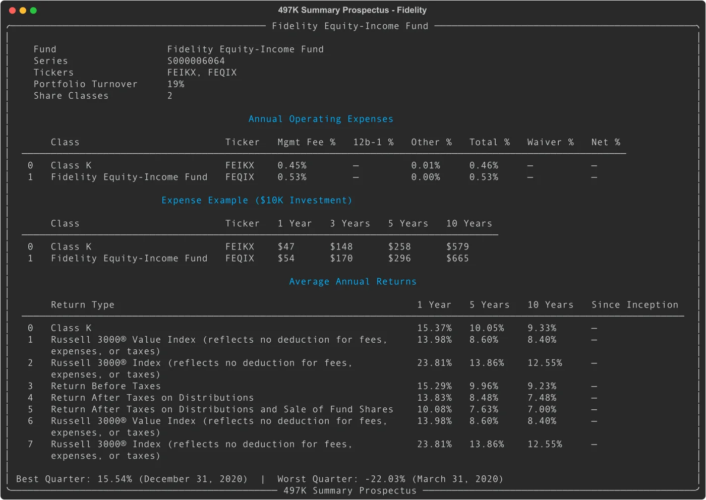Select the 7.63% five-year return

(484, 409)
